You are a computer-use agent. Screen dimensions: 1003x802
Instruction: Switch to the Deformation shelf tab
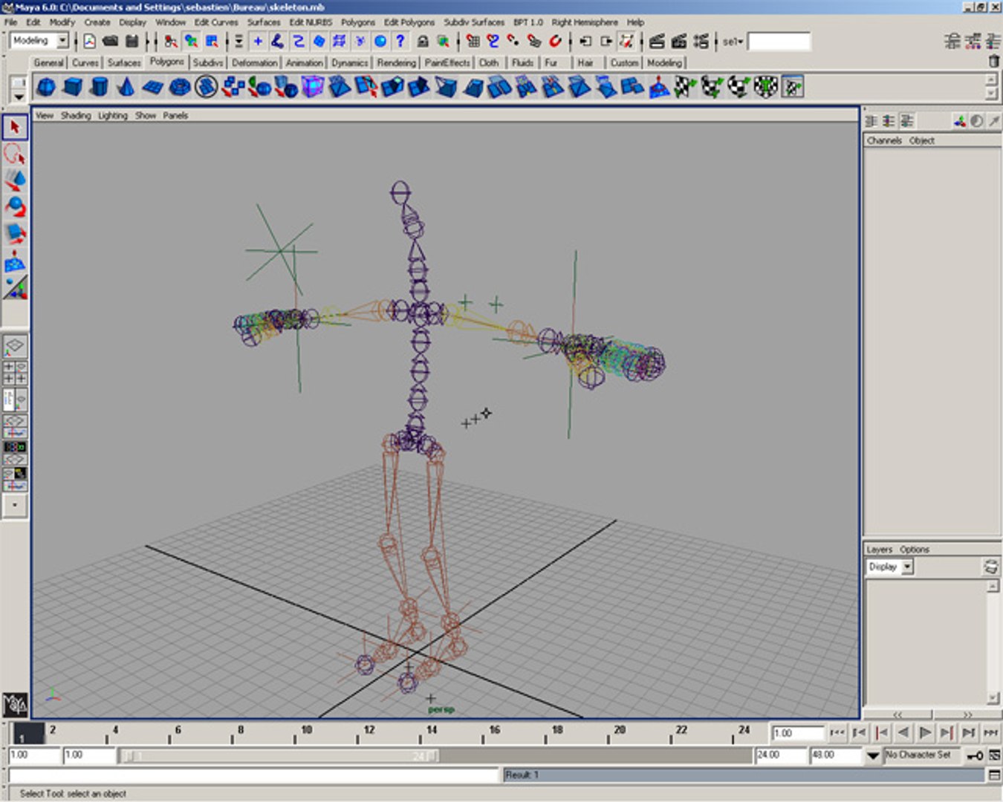pos(254,63)
